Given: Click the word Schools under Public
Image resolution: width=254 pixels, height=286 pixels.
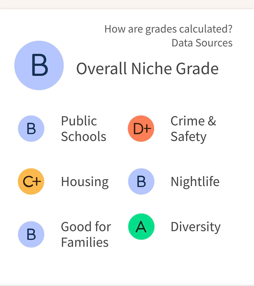Looking at the screenshot, I should [x=83, y=136].
